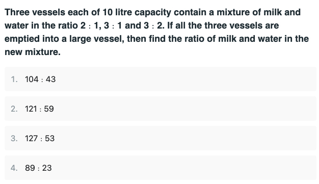
Task: Click the empty area of option 1 row
Action: [x=183, y=79]
